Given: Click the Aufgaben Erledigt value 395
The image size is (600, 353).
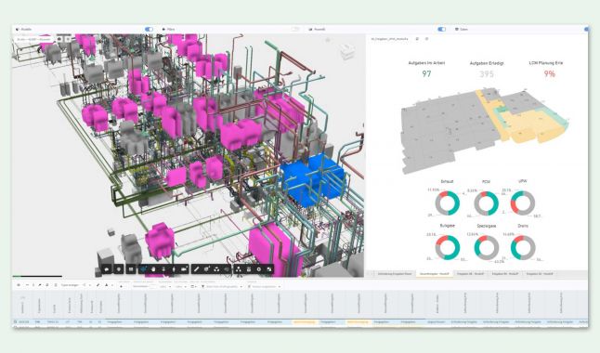Looking at the screenshot, I should 487,74.
